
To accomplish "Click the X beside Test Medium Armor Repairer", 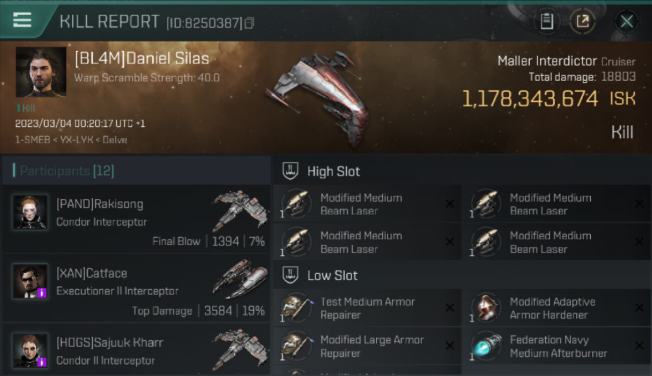I will pos(449,308).
